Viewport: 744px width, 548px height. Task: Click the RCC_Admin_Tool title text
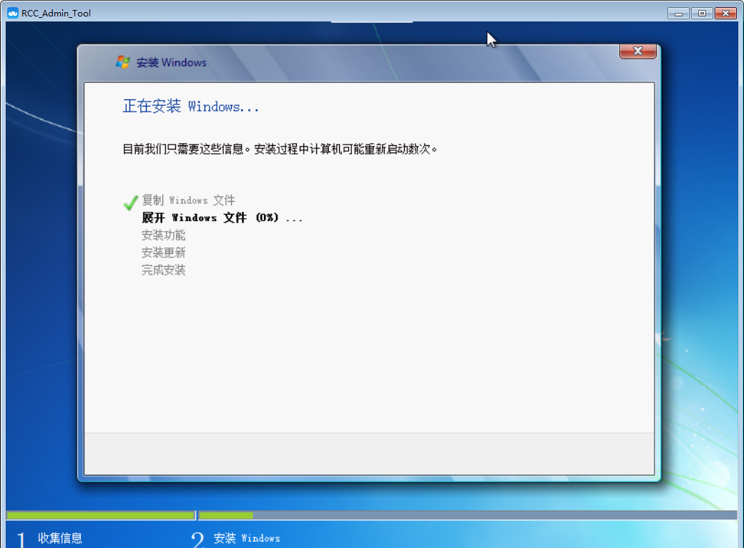click(56, 14)
